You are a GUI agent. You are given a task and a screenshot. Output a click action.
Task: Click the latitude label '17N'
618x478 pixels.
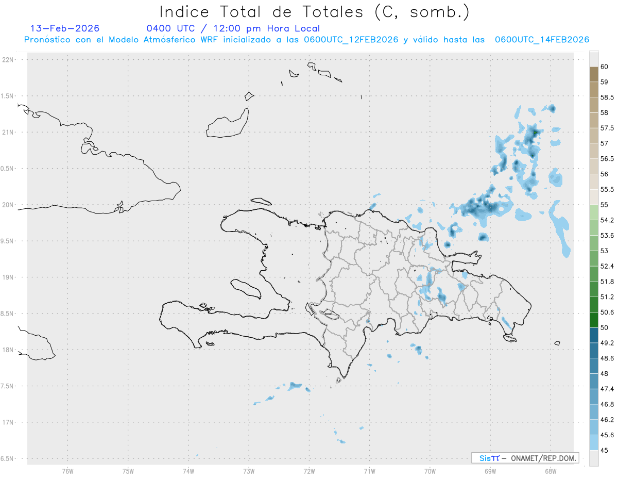point(8,422)
